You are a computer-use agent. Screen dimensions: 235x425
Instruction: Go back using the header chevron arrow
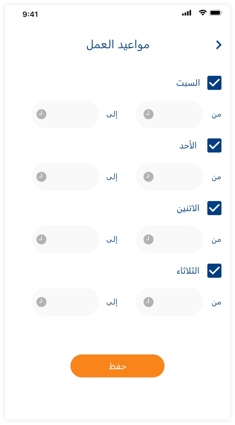point(219,45)
